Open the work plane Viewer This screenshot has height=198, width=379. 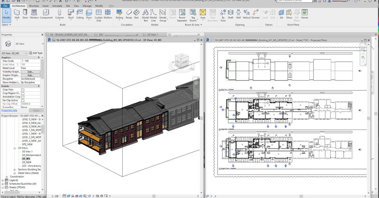(305, 14)
